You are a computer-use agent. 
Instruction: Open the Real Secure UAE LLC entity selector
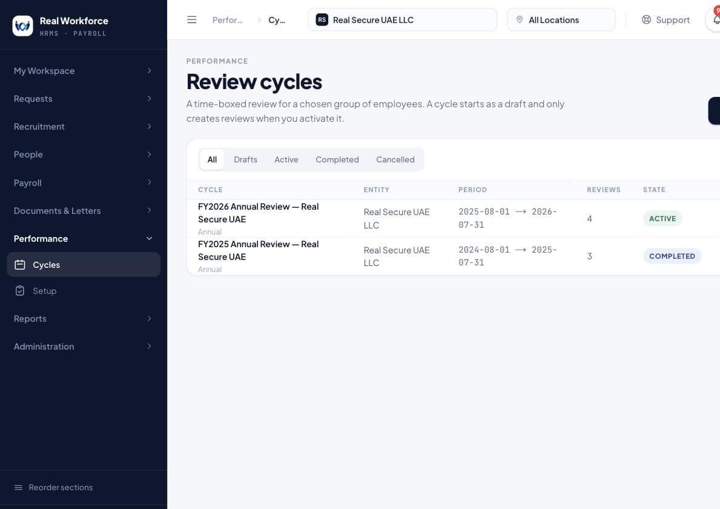tap(402, 20)
